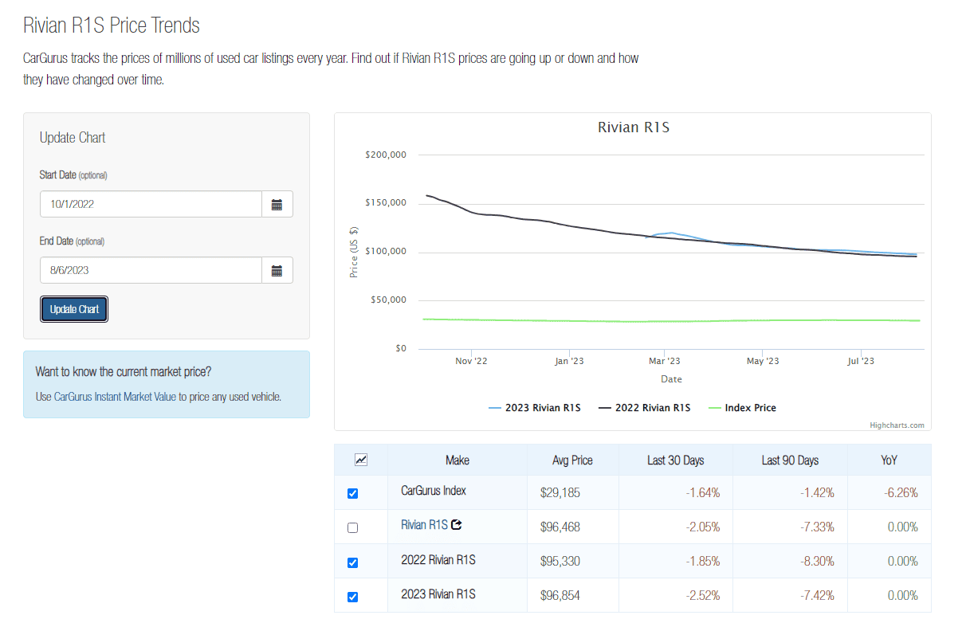The width and height of the screenshot is (966, 623).
Task: Click the -2.05% Last 30 Days value
Action: [x=702, y=527]
